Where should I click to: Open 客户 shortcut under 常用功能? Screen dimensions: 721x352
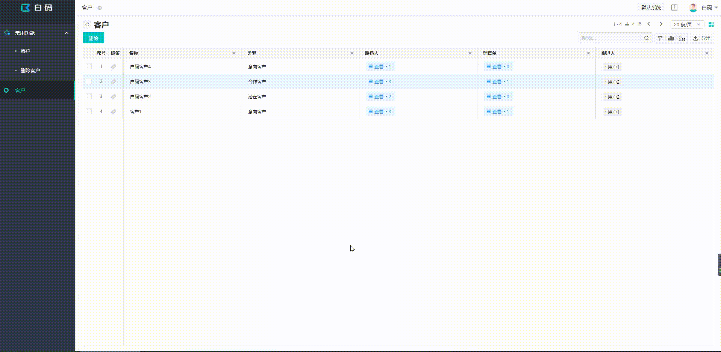point(26,51)
